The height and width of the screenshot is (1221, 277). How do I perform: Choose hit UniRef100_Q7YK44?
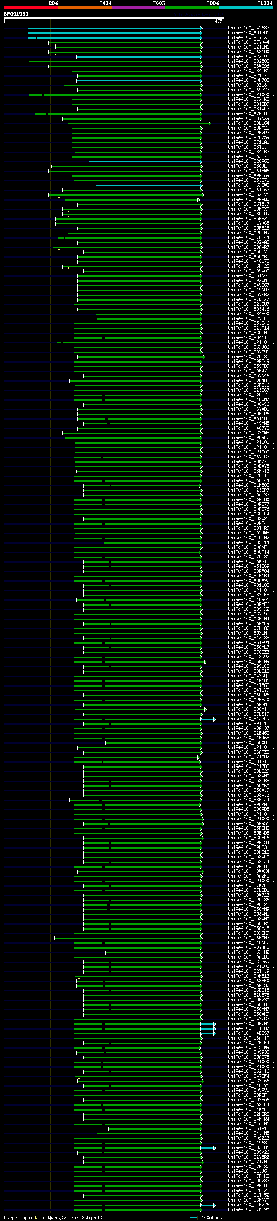click(x=248, y=42)
